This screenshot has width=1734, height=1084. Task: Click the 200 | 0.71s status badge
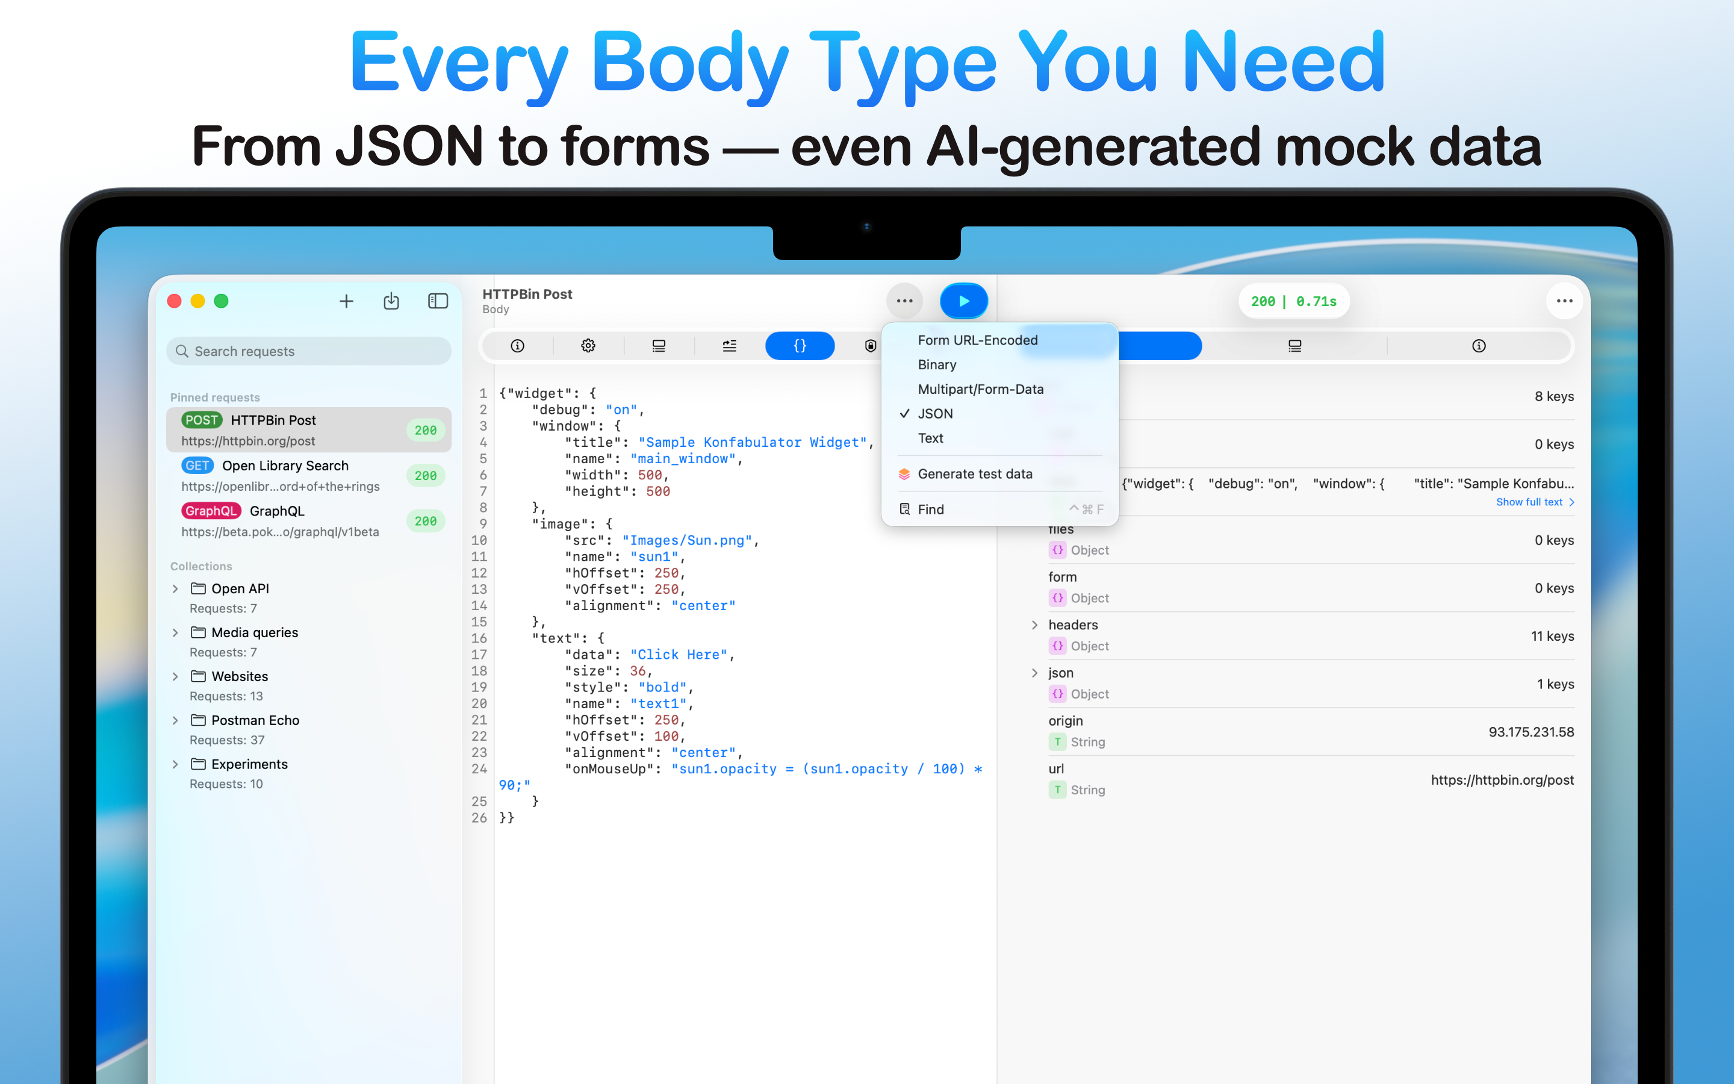point(1293,302)
